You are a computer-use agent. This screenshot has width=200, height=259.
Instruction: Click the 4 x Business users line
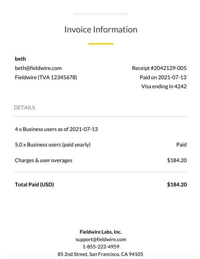click(57, 129)
